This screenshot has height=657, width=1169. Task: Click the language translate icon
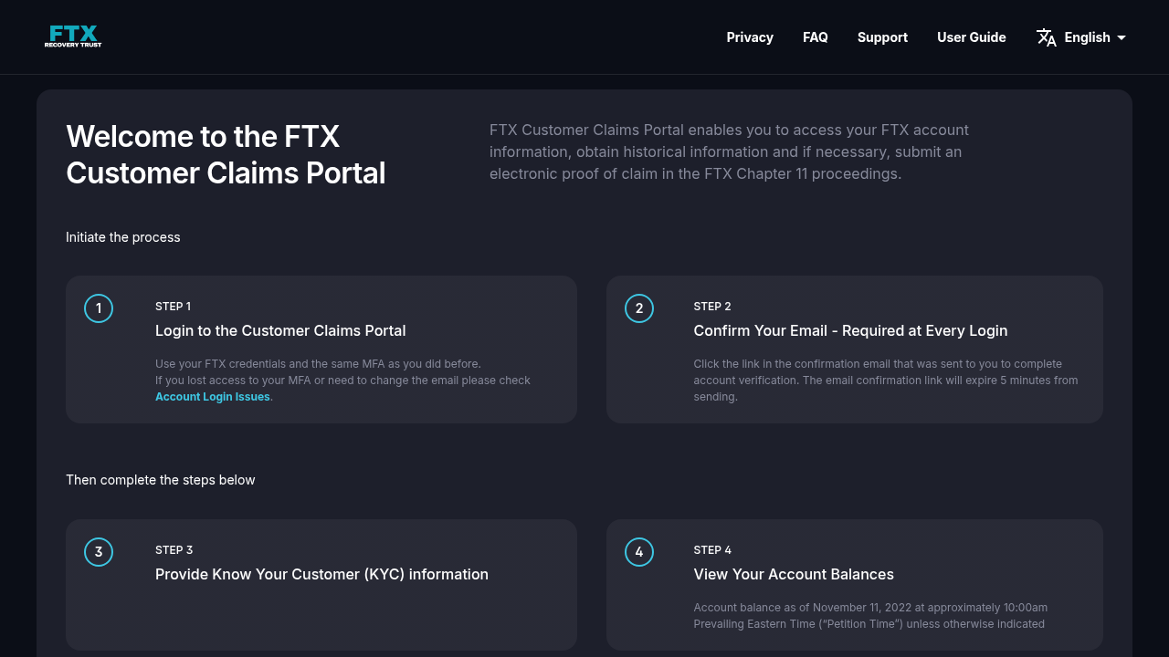click(1047, 37)
